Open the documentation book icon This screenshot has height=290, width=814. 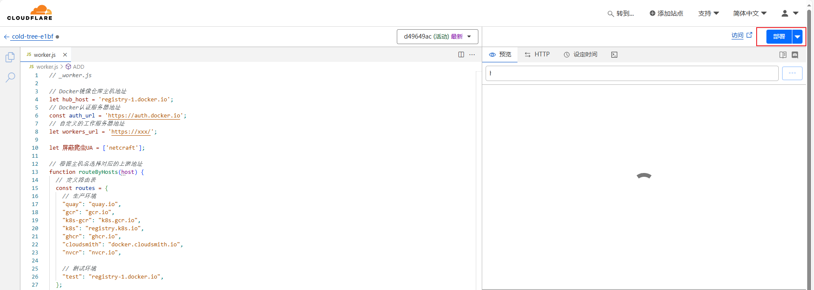783,55
